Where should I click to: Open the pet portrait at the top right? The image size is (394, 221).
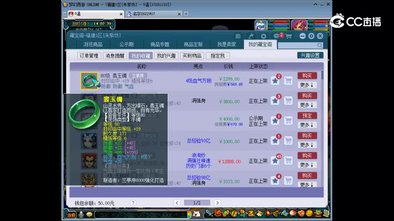[261, 25]
